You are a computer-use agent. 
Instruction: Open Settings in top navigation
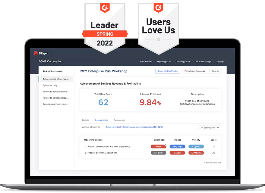[x=220, y=62]
